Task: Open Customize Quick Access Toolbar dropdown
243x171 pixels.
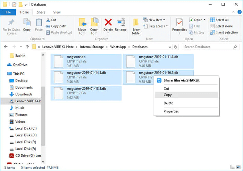Action: (26, 5)
